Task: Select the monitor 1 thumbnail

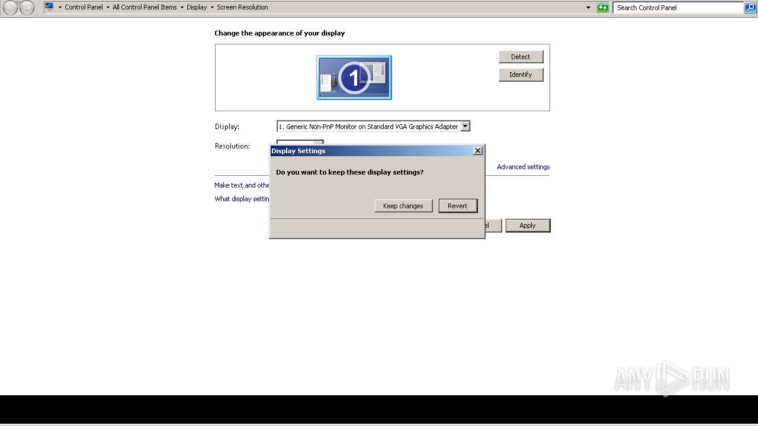Action: pyautogui.click(x=354, y=78)
